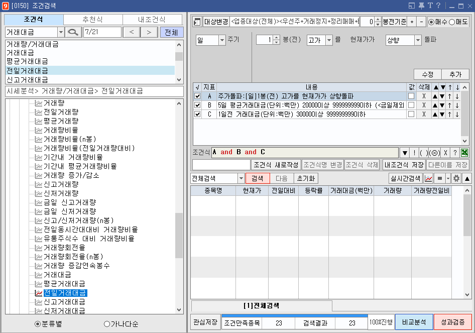Screen dimensions: 475x333
Task: Select the [1]전체검색 result tab
Action: (262, 306)
